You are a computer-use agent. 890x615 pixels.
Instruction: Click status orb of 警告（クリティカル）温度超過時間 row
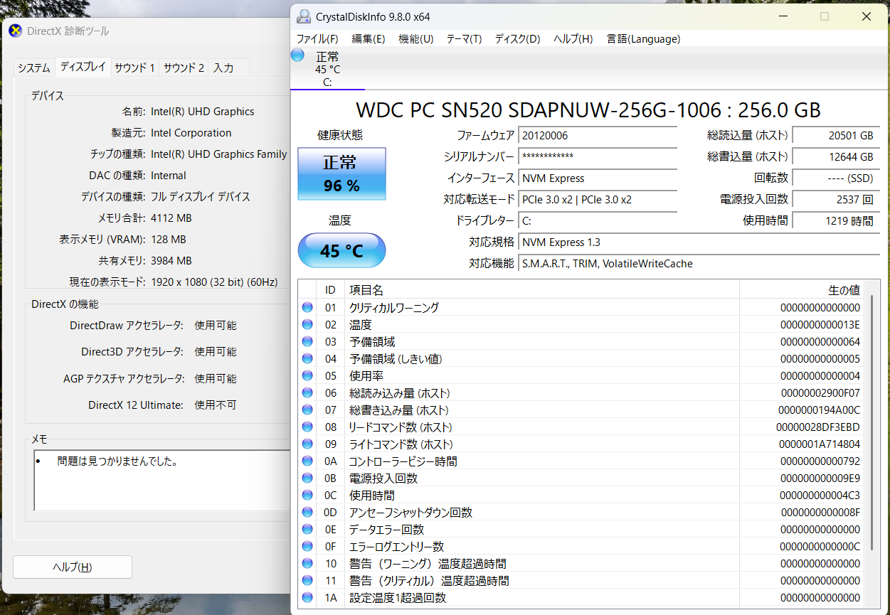pyautogui.click(x=307, y=581)
